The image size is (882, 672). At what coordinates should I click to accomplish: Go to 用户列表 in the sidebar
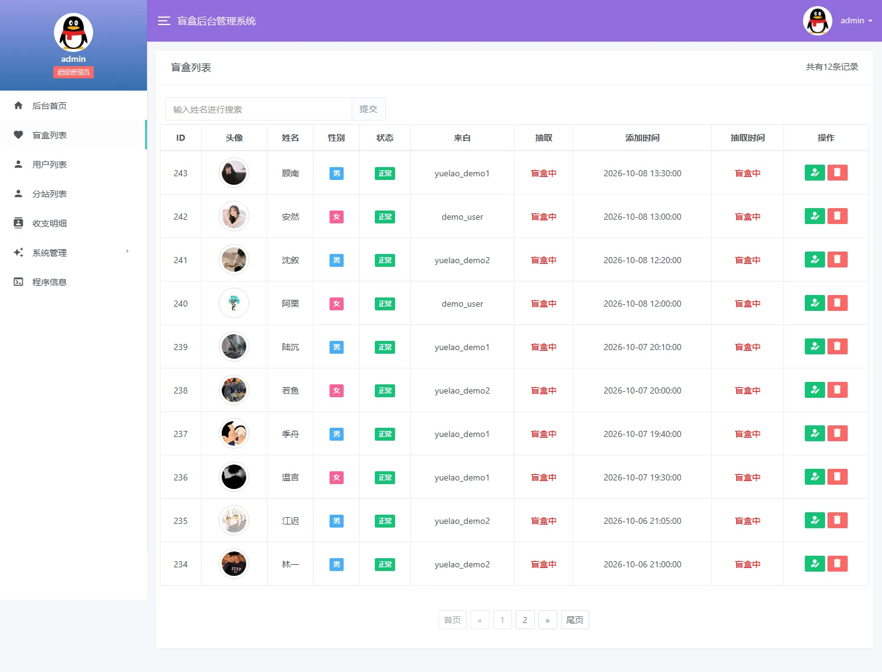click(73, 164)
